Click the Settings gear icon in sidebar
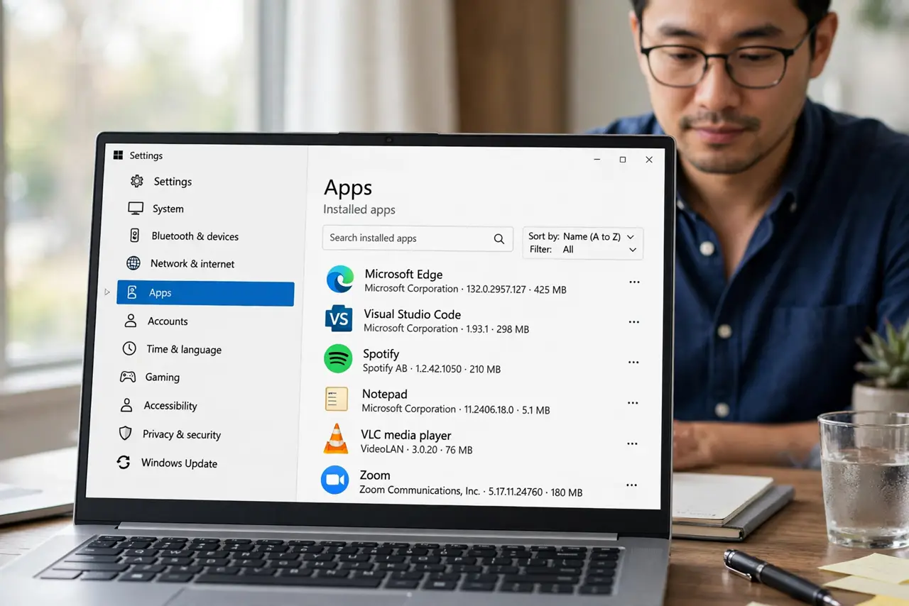909x606 pixels. coord(136,182)
